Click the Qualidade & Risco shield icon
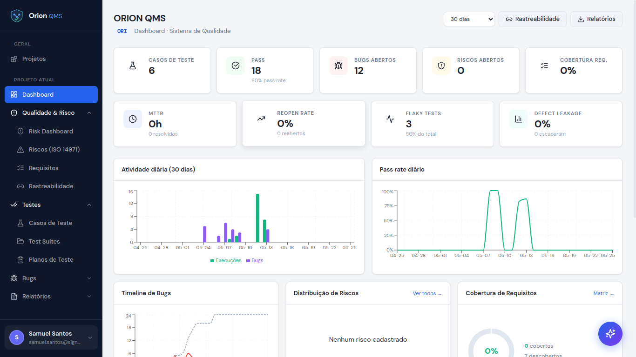Image resolution: width=636 pixels, height=357 pixels. (14, 113)
